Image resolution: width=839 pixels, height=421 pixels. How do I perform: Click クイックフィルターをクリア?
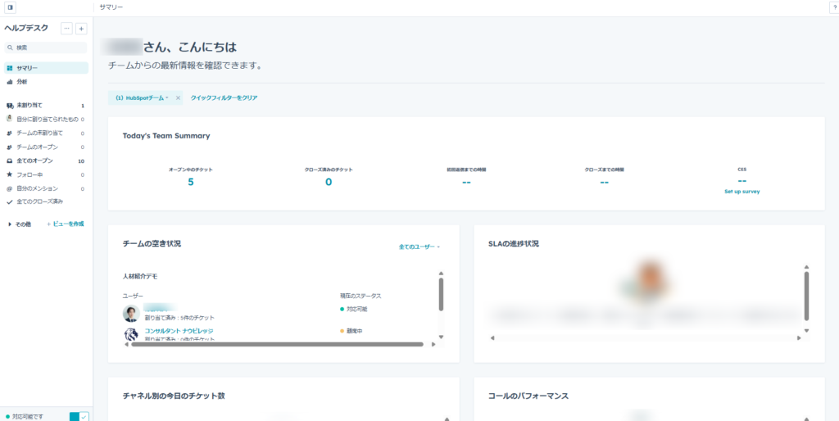(x=224, y=98)
